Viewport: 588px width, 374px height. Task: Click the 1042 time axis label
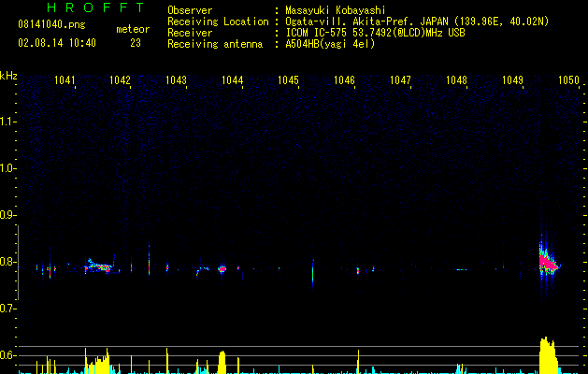(120, 79)
